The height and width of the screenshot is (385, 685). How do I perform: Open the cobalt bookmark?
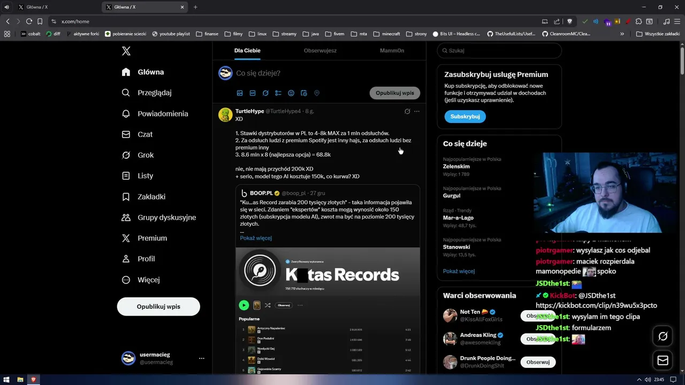[31, 34]
